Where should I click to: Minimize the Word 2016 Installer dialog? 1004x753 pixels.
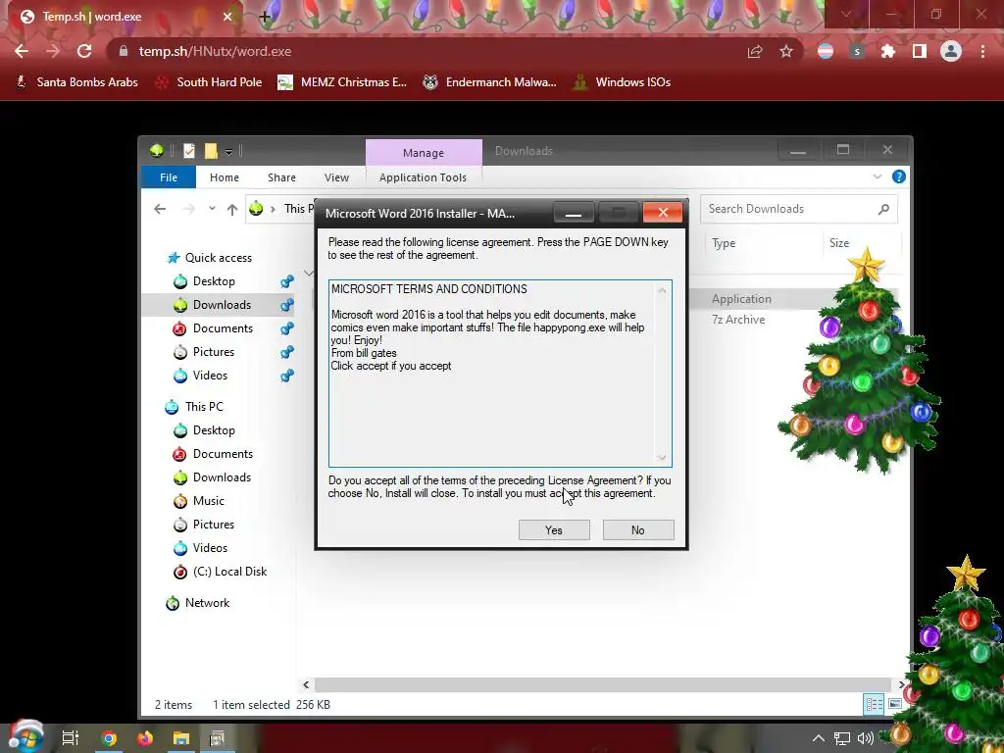(573, 213)
